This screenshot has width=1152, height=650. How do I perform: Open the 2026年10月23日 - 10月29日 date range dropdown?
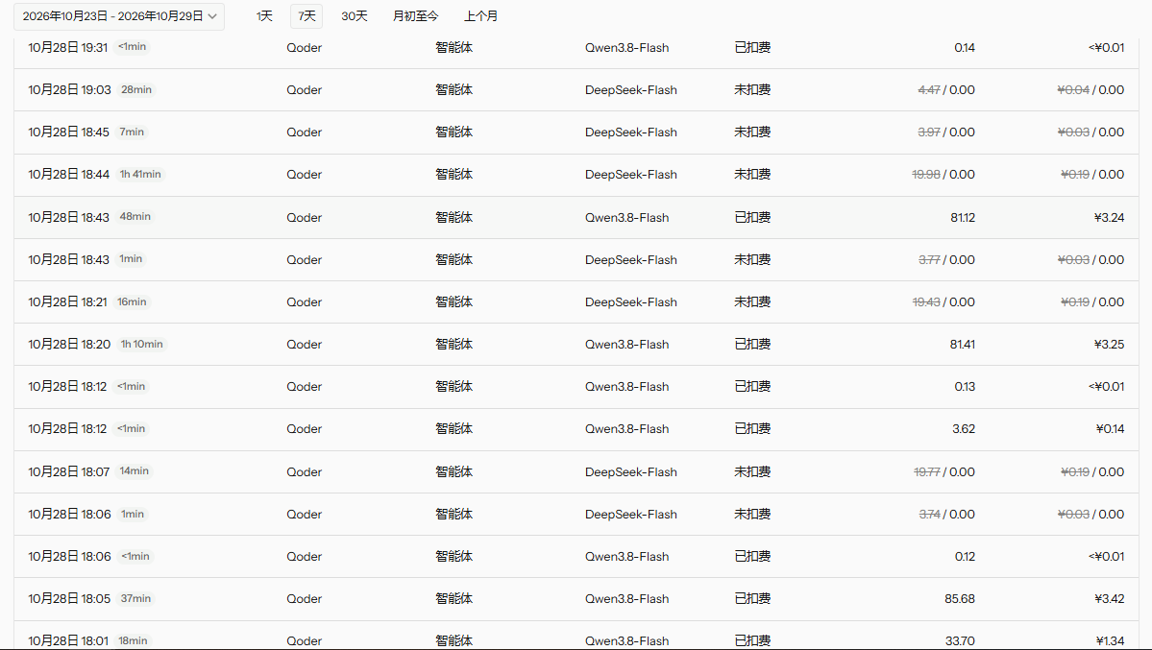tap(119, 16)
